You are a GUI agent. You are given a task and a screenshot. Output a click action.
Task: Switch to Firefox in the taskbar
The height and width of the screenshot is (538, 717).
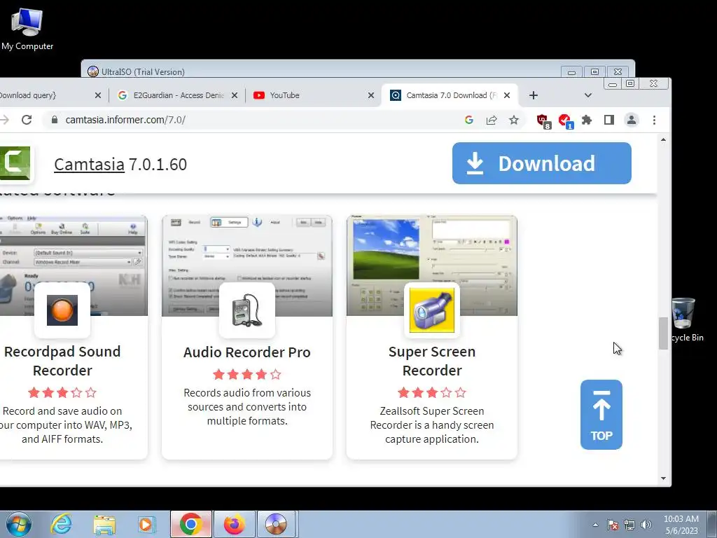234,524
